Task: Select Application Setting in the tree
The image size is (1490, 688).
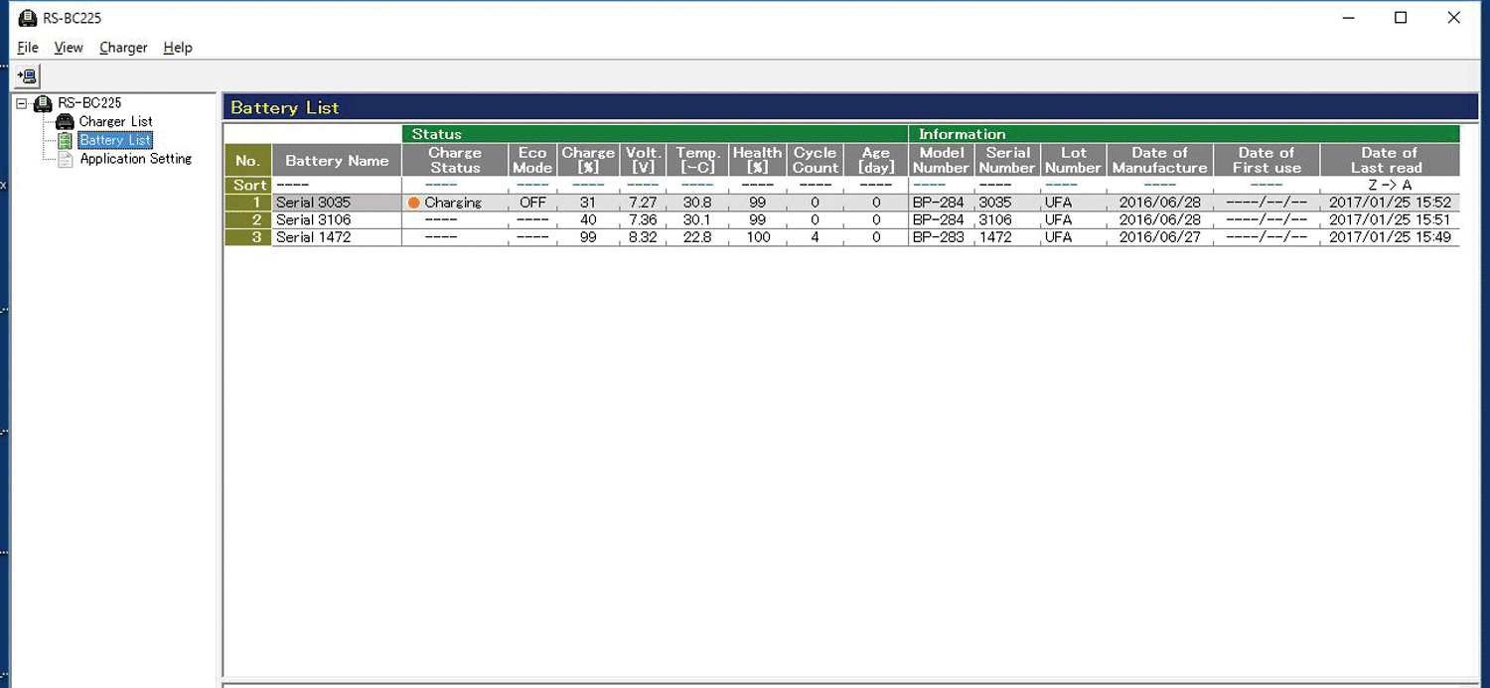Action: [135, 159]
